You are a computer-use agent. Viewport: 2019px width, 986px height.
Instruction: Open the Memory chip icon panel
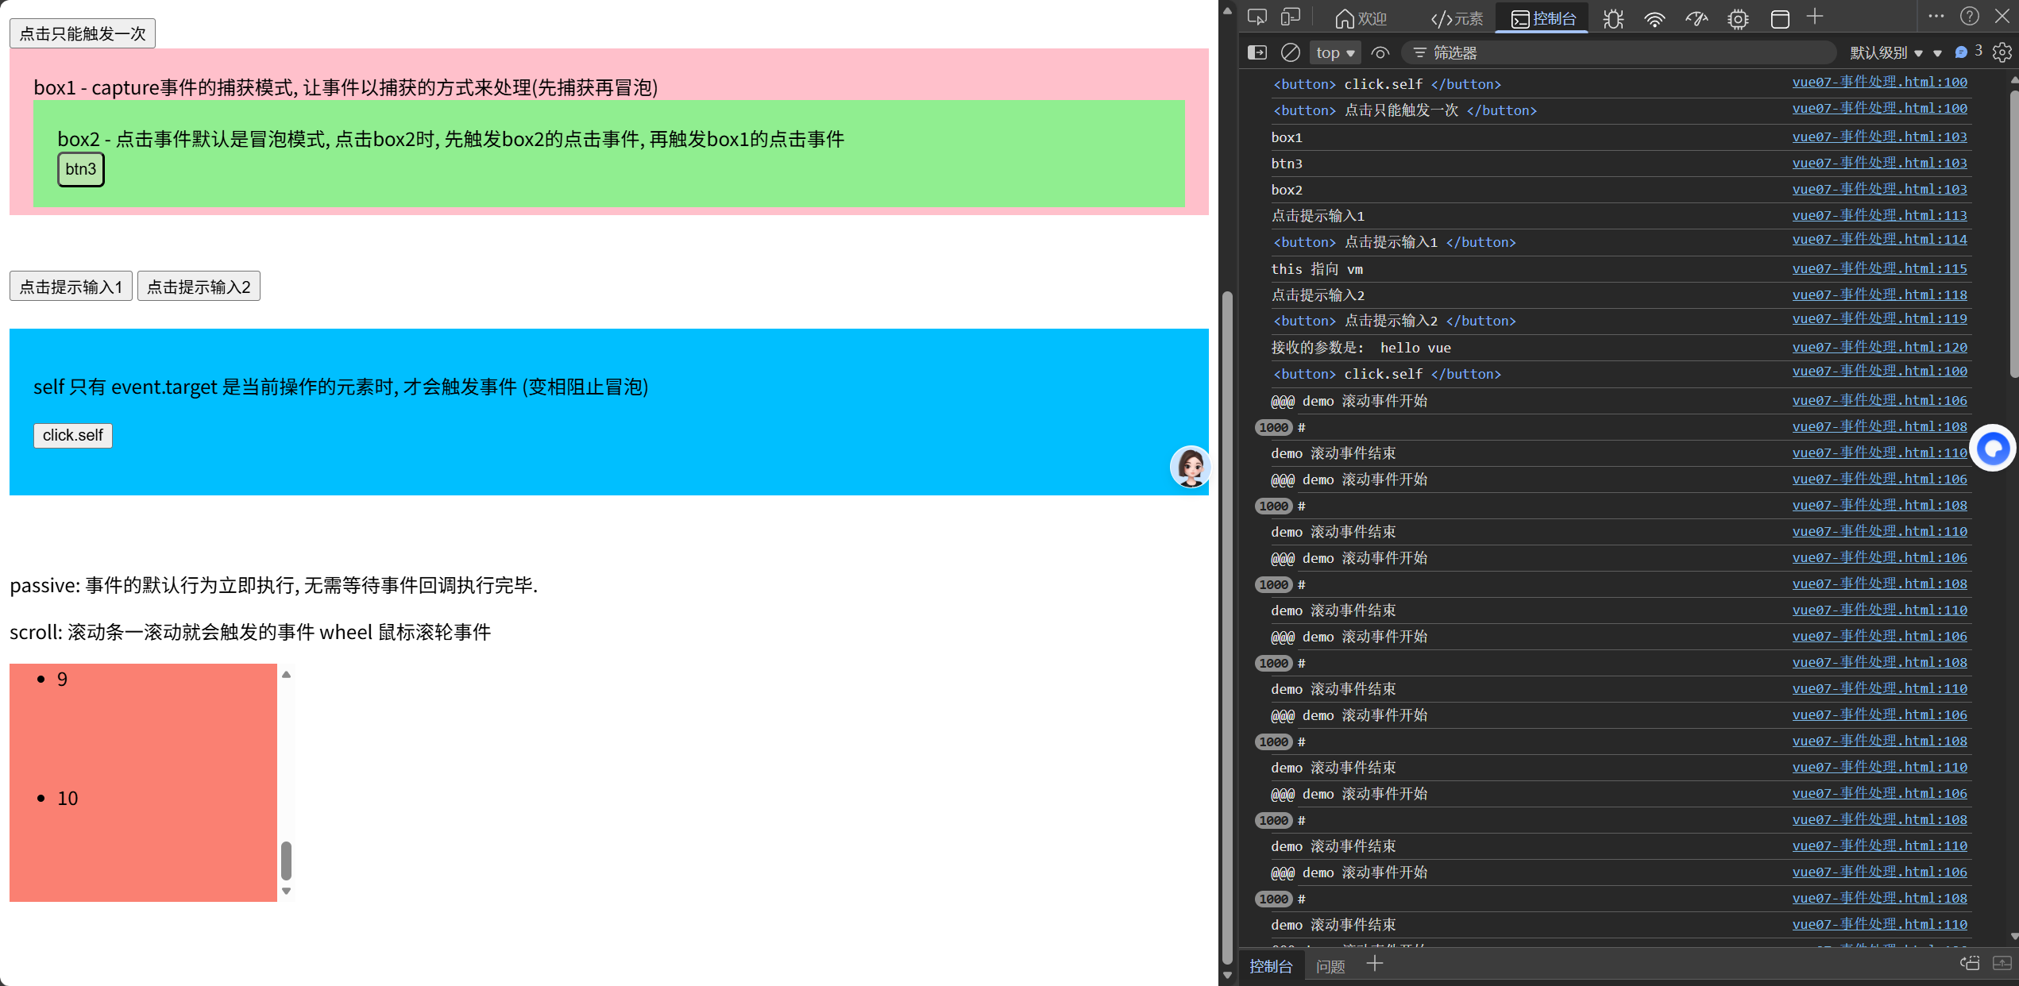(1738, 18)
